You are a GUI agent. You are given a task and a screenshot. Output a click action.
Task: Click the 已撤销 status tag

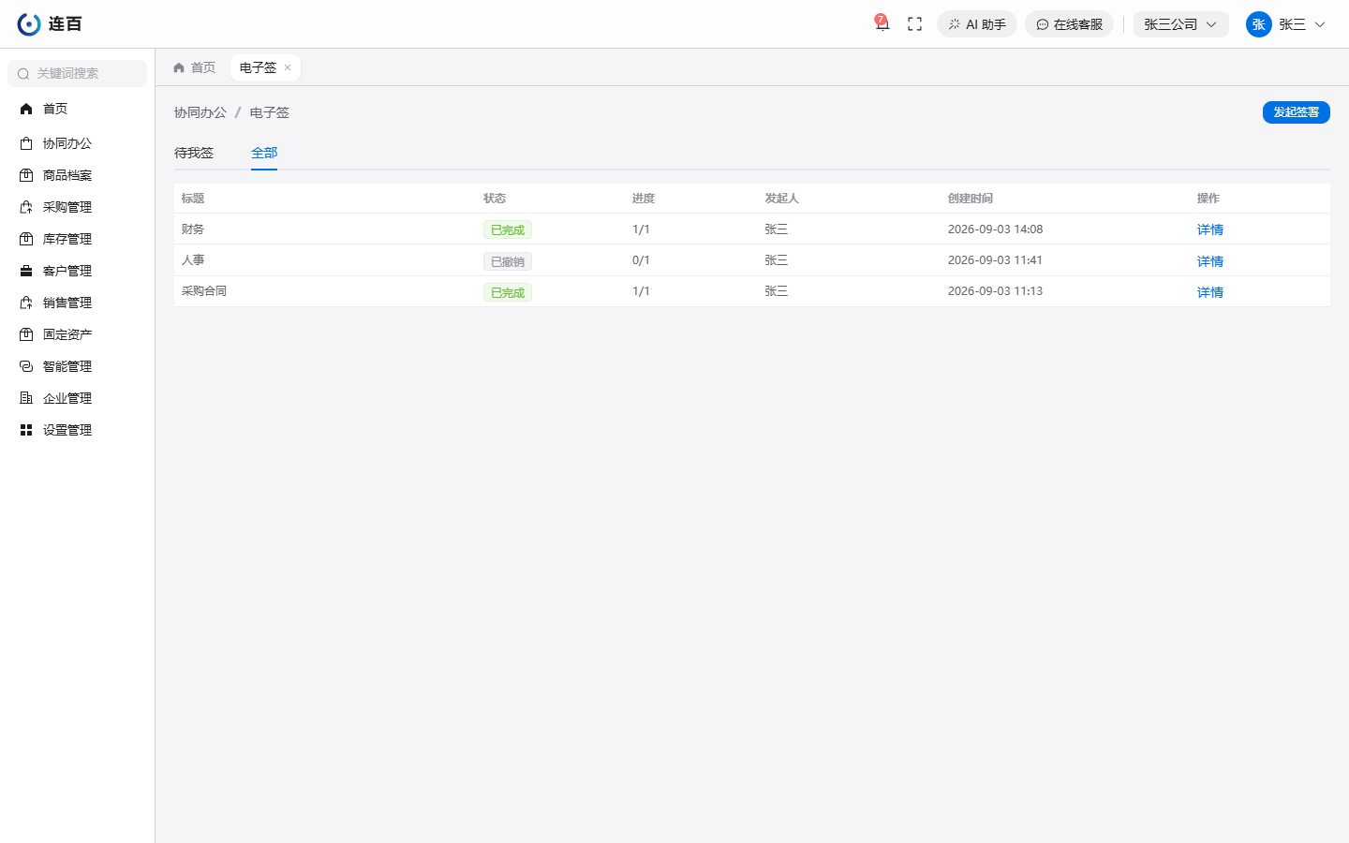508,261
